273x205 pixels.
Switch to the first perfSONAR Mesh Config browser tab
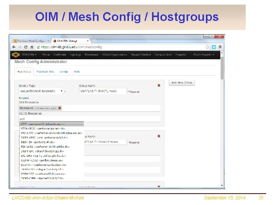[x=31, y=41]
